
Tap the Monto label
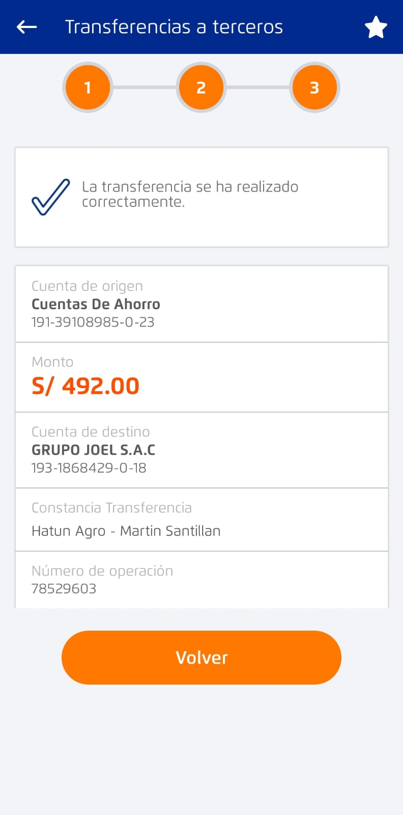(52, 362)
